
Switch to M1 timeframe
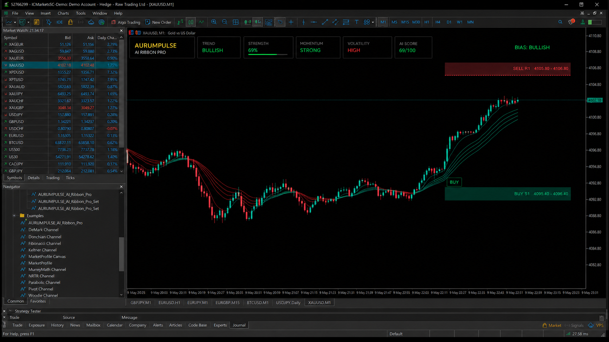[x=383, y=22]
